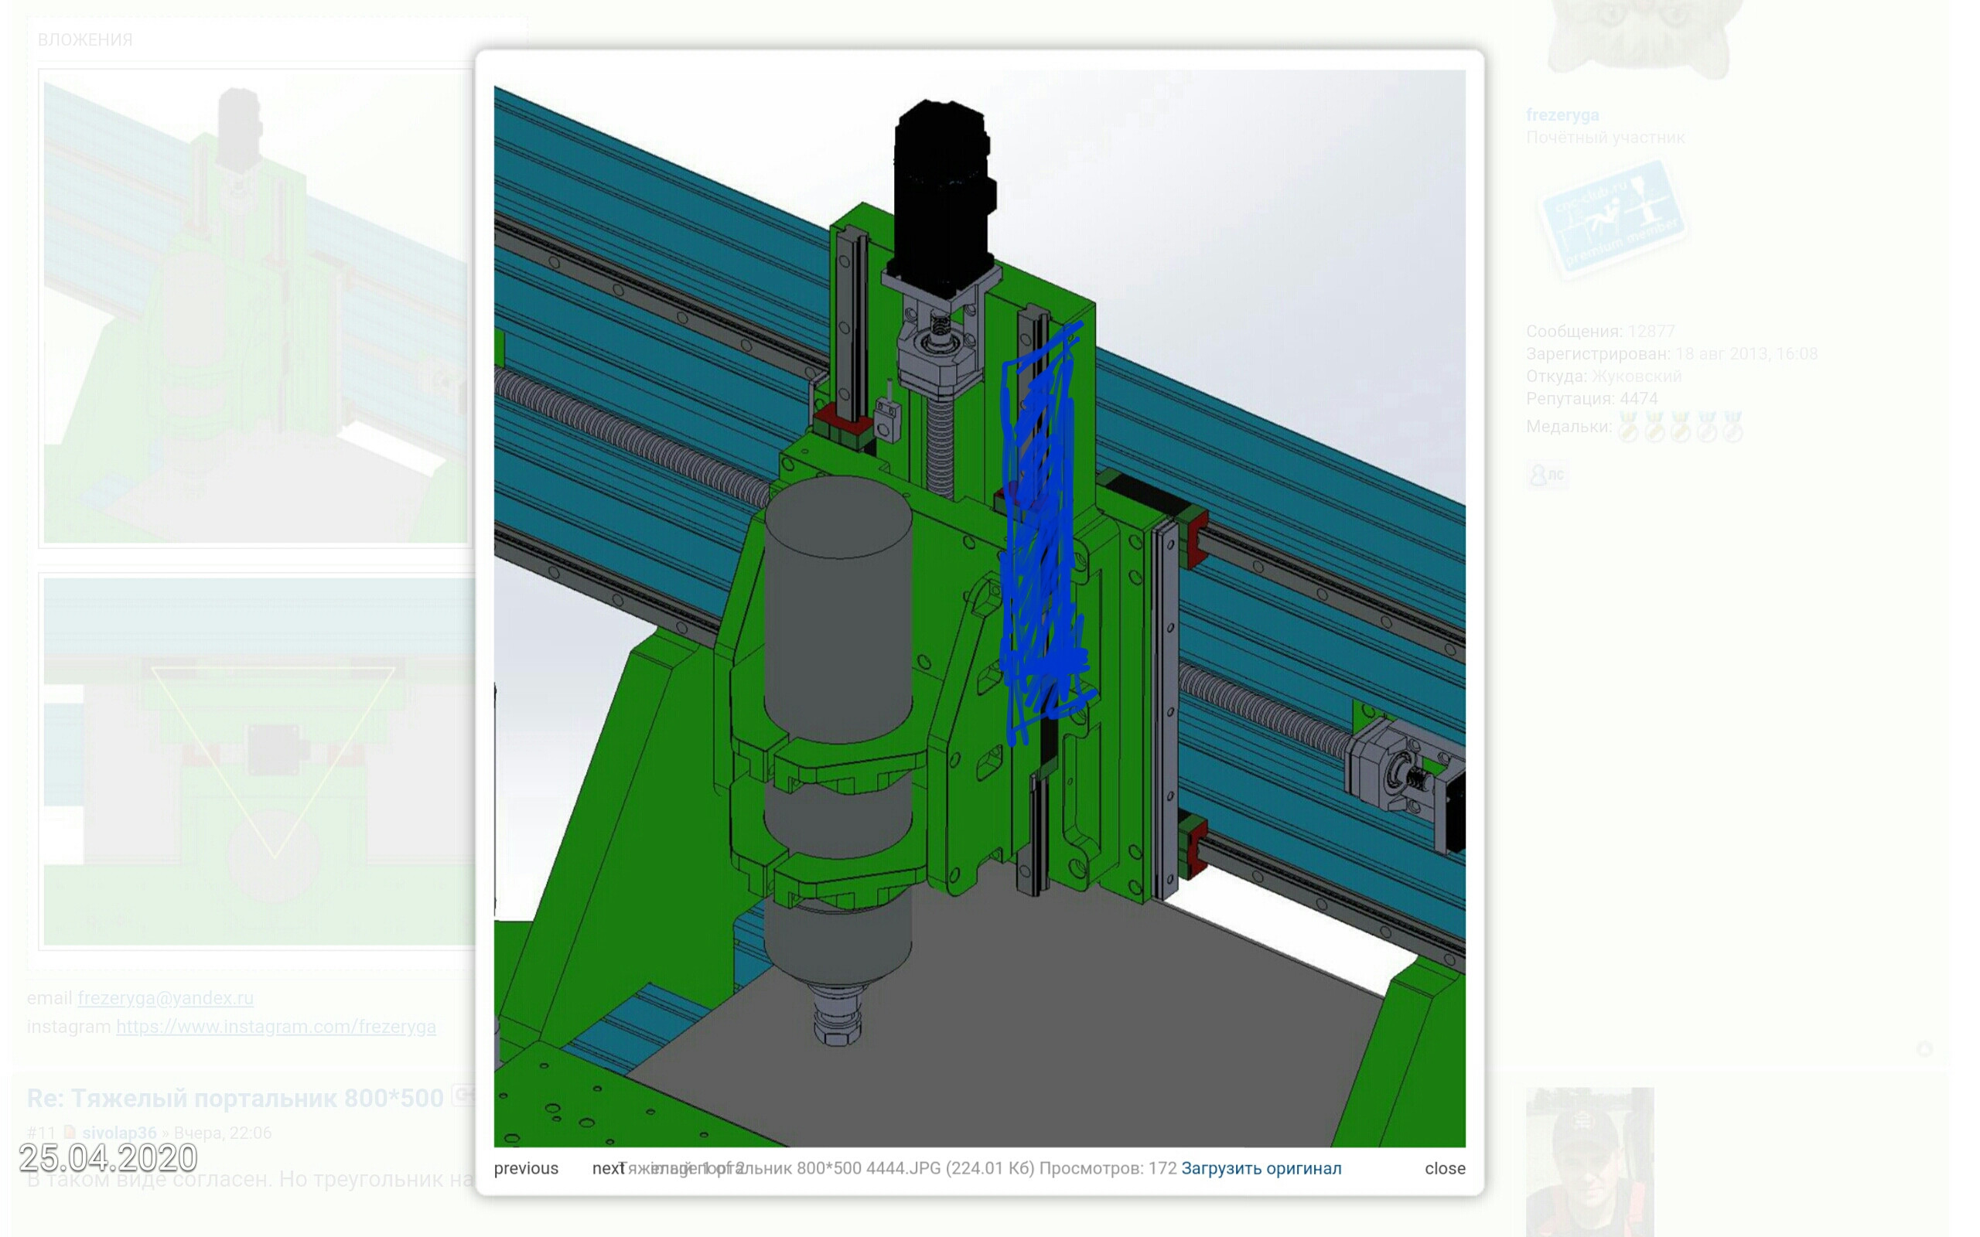The image size is (1980, 1237).
Task: Open the instagram.com/frezeryga link
Action: click(x=275, y=1027)
